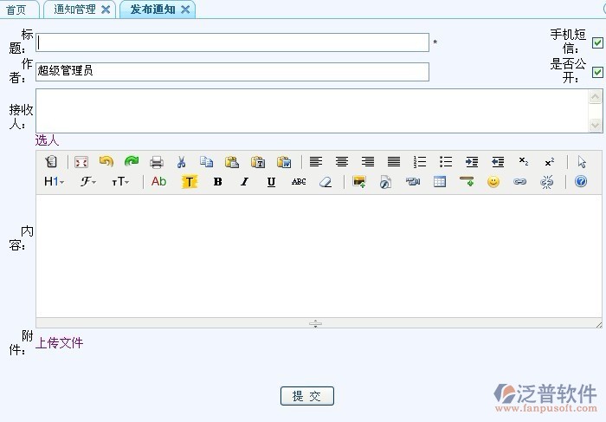Open the font family dropdown

(x=87, y=181)
